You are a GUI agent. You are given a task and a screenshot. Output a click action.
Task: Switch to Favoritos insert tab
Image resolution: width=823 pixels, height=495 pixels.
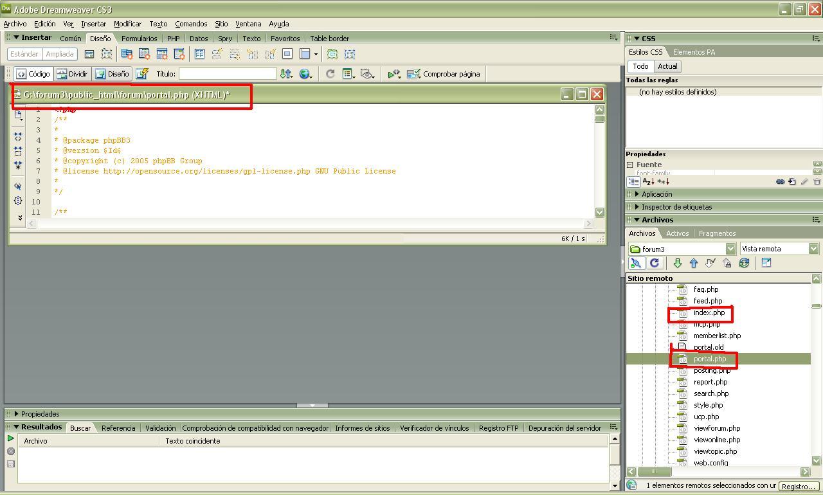pos(285,39)
